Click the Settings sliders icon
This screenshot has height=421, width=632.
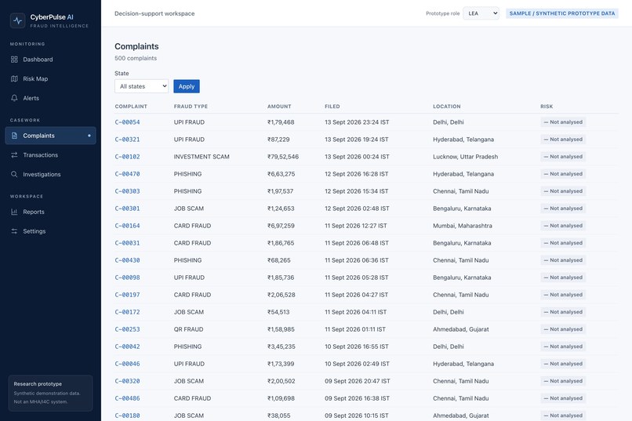click(x=14, y=231)
